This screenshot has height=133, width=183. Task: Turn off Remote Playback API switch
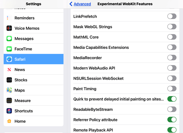[172, 130]
